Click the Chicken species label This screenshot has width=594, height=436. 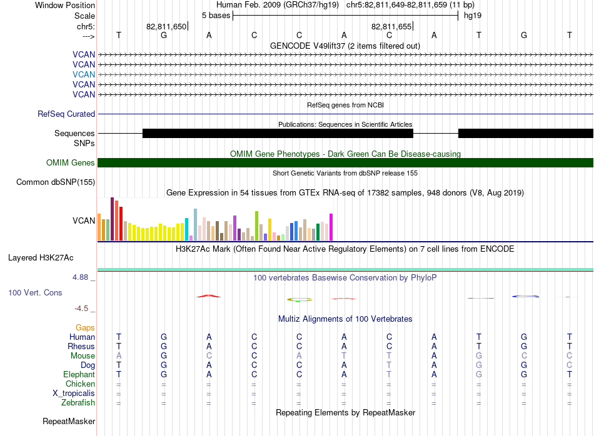coord(80,384)
